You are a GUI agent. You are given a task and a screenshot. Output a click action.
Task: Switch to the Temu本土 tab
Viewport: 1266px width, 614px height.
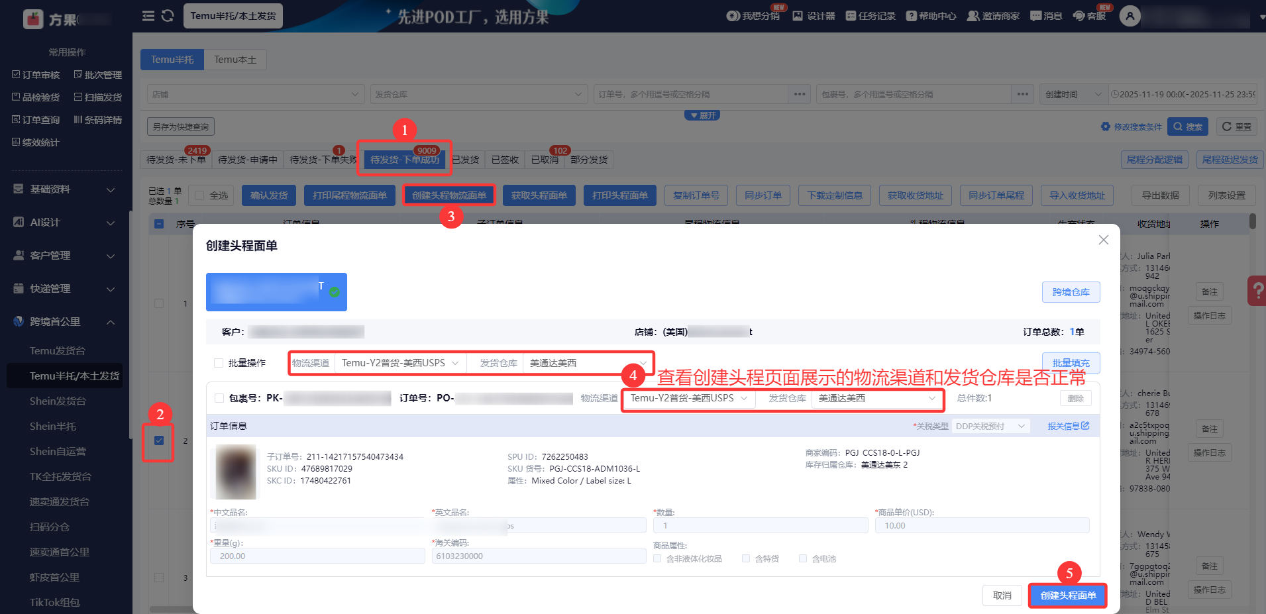pyautogui.click(x=235, y=60)
